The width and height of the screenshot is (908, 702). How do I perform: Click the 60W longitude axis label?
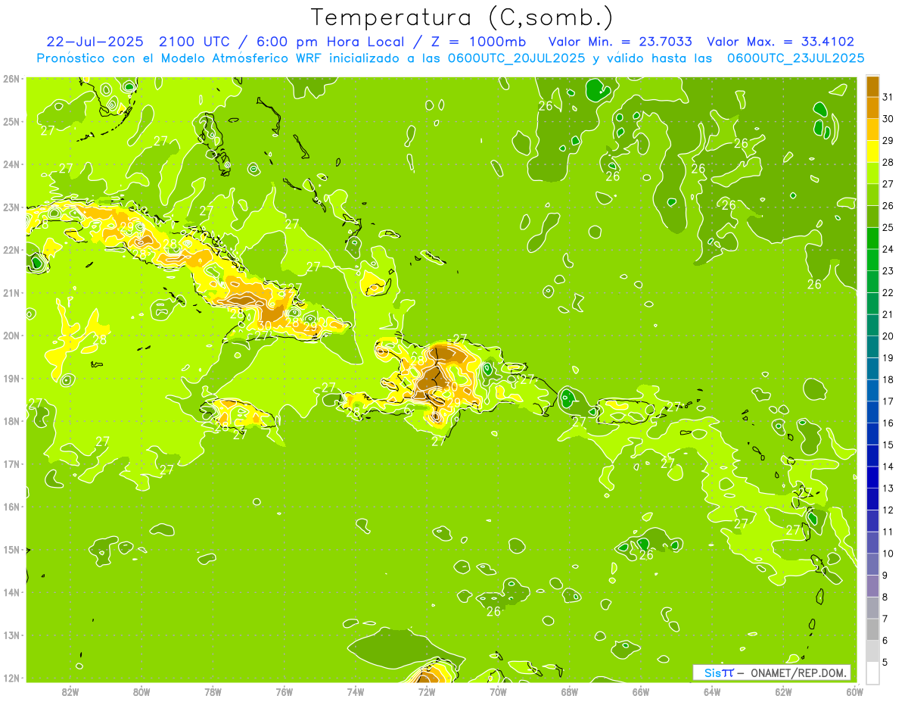(x=855, y=691)
